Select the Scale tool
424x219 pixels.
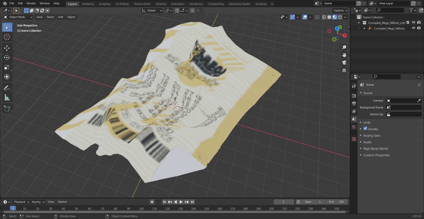pyautogui.click(x=7, y=67)
